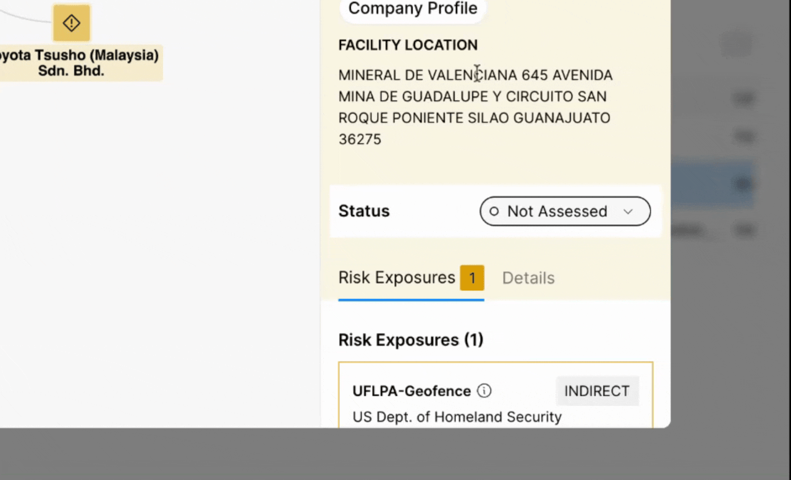Image resolution: width=791 pixels, height=480 pixels.
Task: Click the US Dept. of Homeland Security text
Action: coord(457,417)
